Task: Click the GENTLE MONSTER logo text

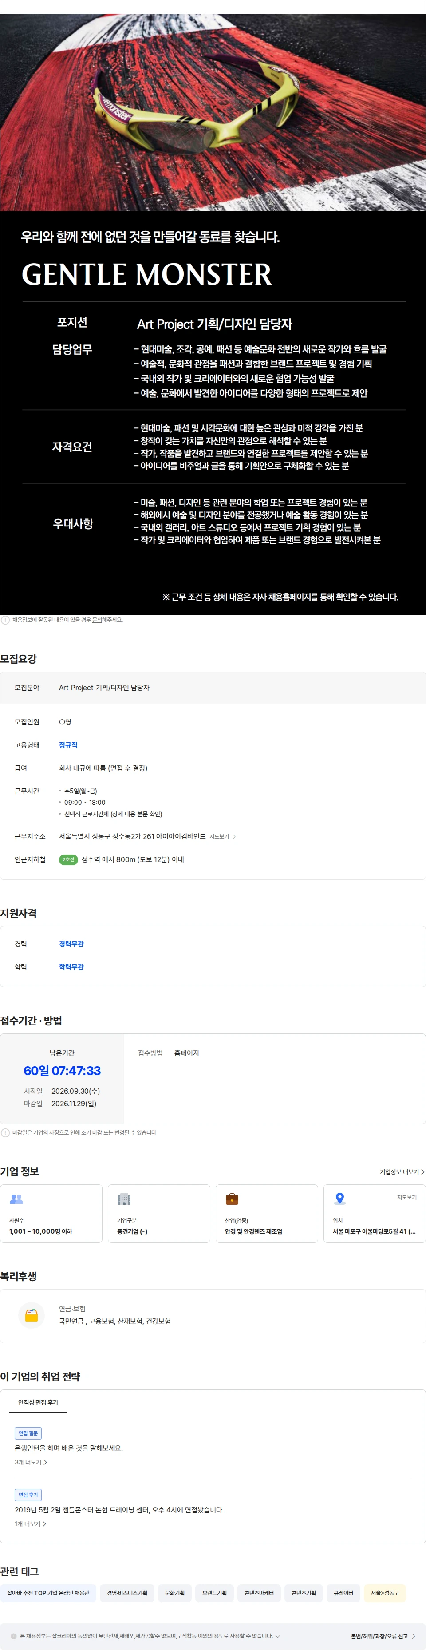Action: click(147, 274)
